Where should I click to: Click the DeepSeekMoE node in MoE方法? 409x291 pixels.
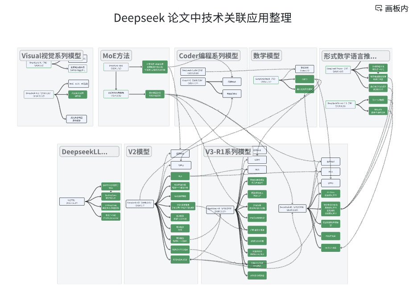tap(116, 67)
